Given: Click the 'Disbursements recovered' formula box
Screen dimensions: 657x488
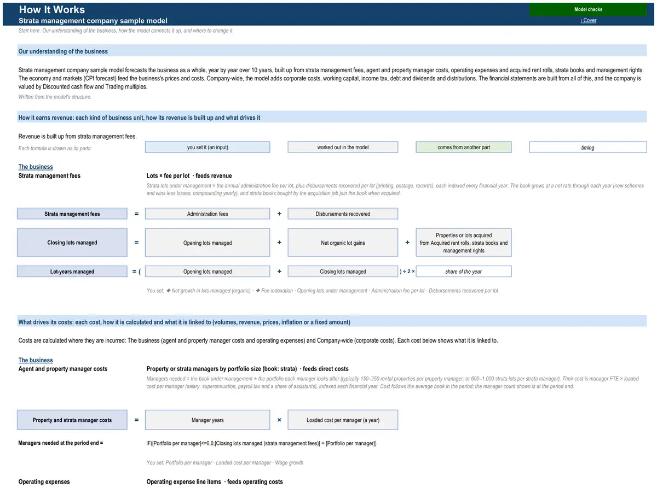Looking at the screenshot, I should pos(343,214).
